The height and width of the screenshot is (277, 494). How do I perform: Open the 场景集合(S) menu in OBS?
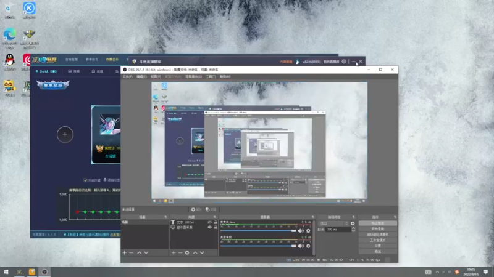[x=193, y=76]
